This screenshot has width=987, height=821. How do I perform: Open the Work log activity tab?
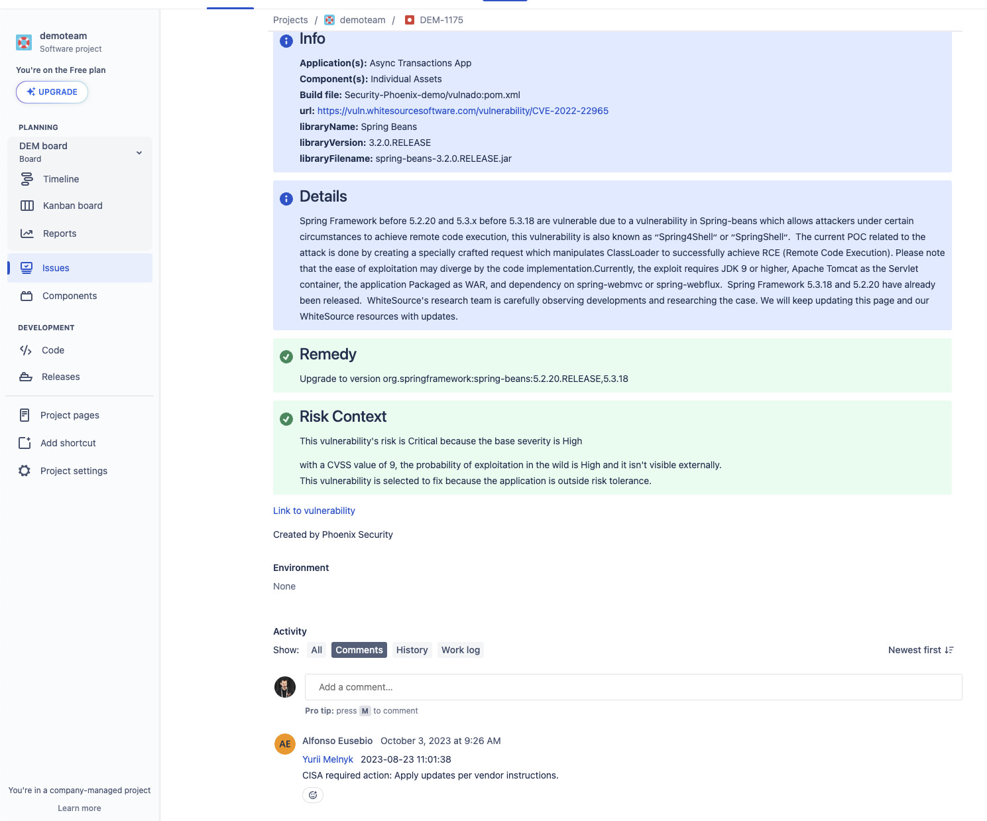click(461, 650)
